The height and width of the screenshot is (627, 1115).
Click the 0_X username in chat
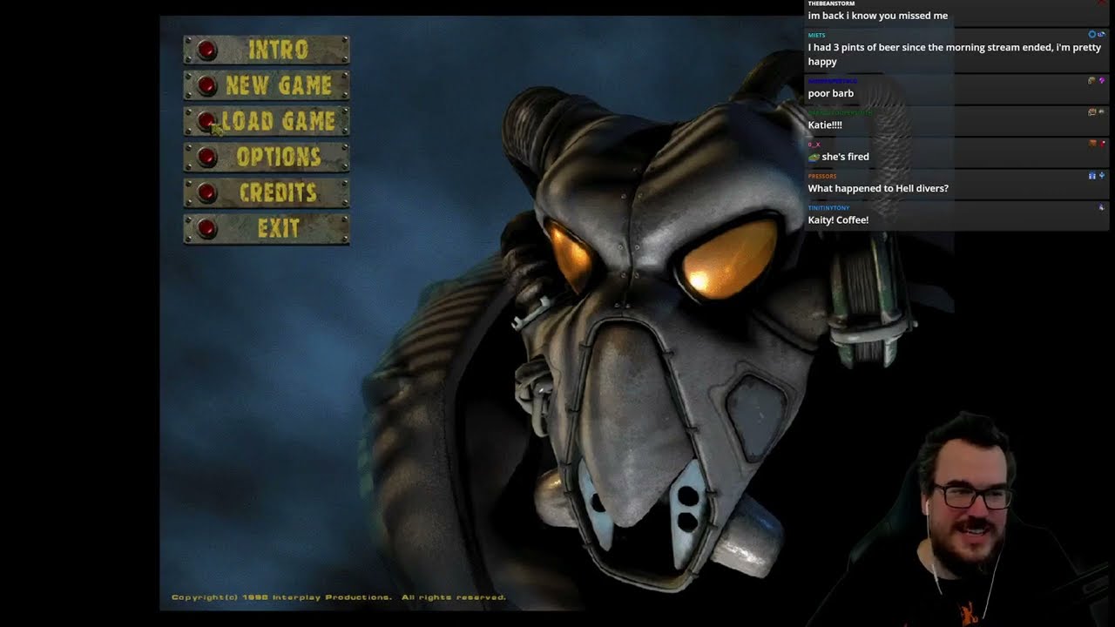tap(814, 145)
